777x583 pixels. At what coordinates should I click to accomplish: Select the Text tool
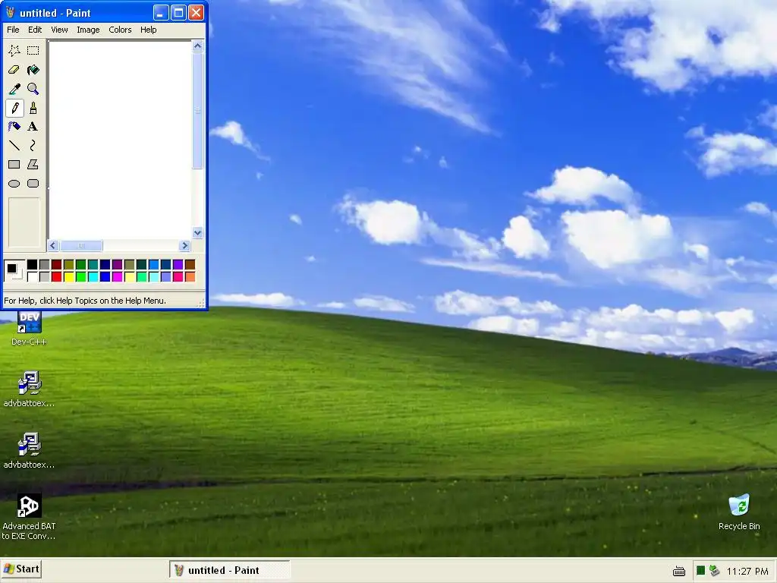(x=33, y=127)
